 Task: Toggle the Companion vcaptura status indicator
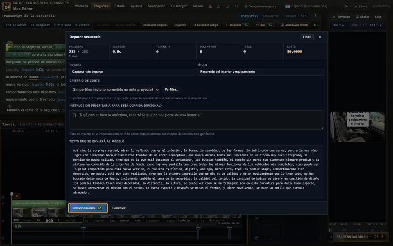tap(246, 6)
